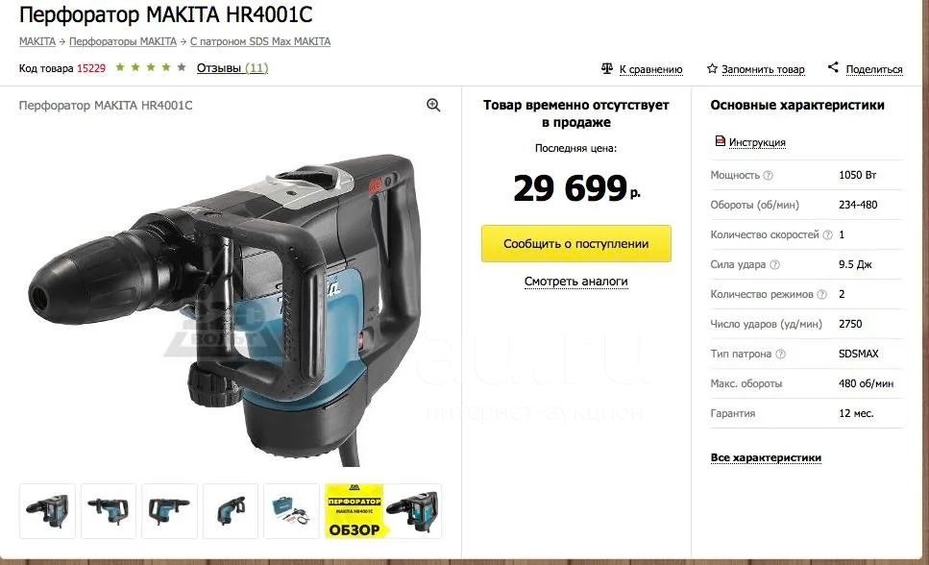Open the PDF icon next to Инструкция
Screen dimensions: 929x565
721,141
